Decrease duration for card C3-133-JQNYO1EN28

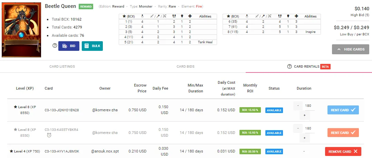(298, 106)
